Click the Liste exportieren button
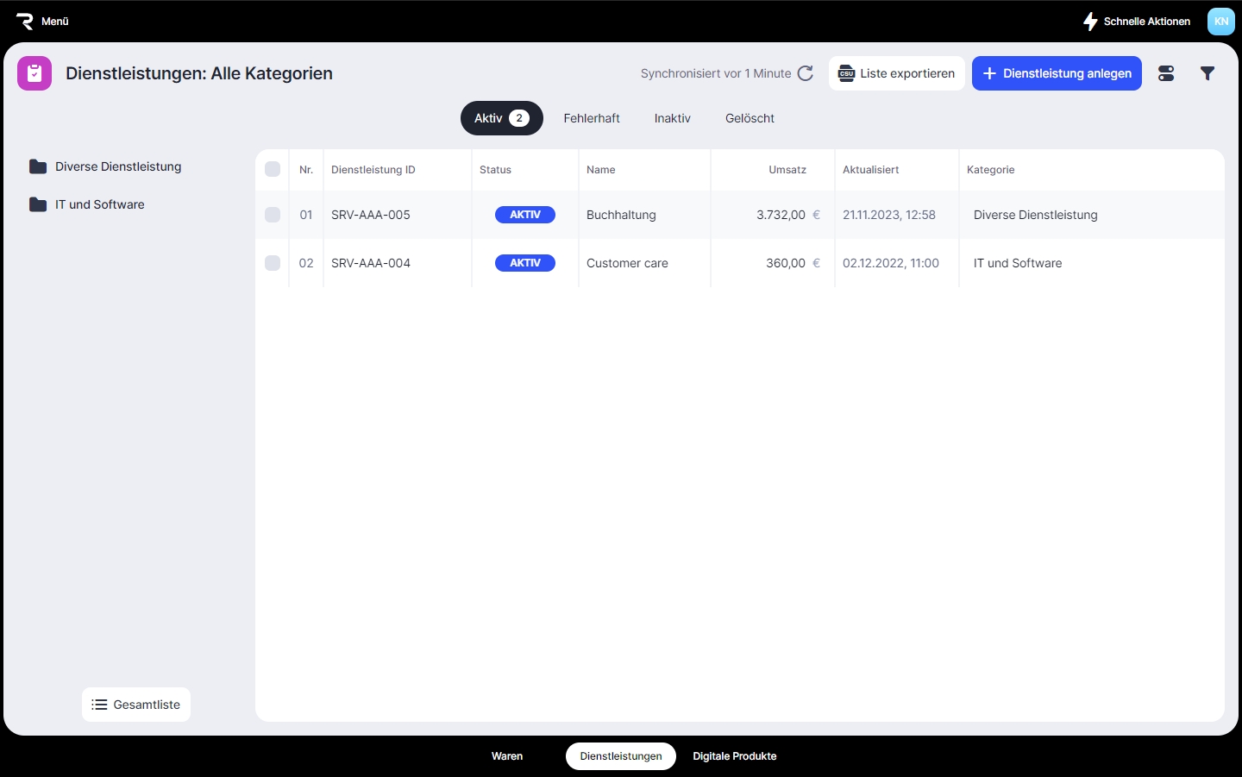This screenshot has height=777, width=1242. pos(896,73)
